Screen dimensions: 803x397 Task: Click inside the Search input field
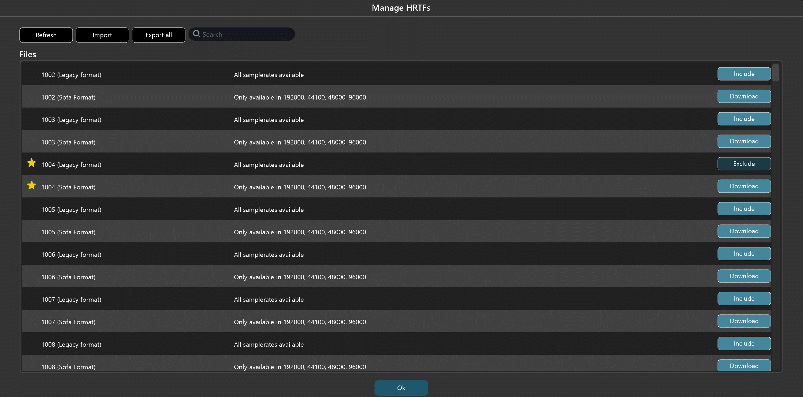[246, 34]
